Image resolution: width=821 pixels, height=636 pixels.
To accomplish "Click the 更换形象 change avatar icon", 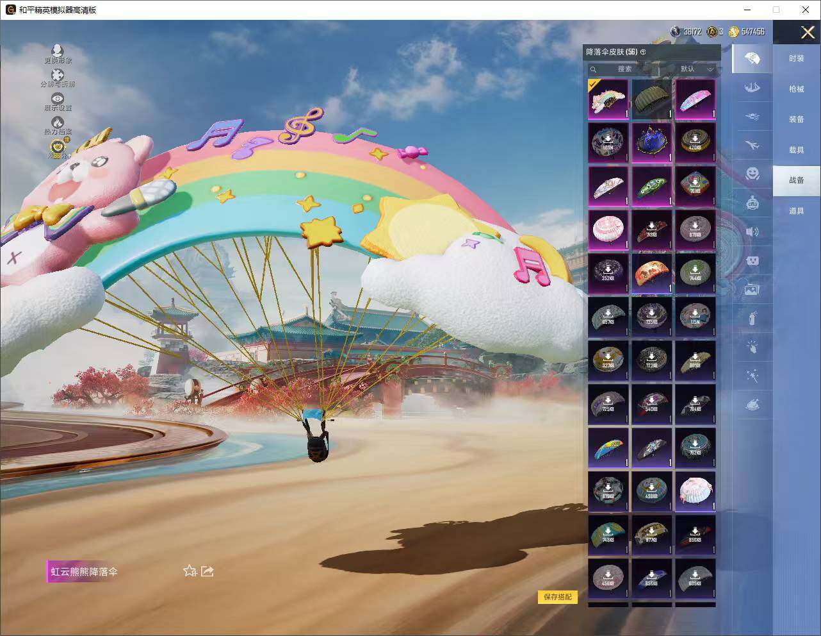I will click(58, 51).
